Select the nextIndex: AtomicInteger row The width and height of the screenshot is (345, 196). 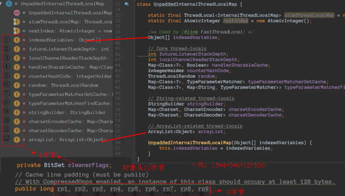(x=70, y=31)
